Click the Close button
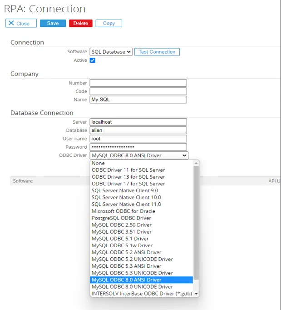The image size is (281, 310). 21,23
